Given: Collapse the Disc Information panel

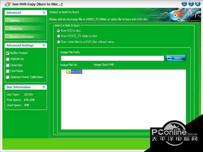Looking at the screenshot, I should pyautogui.click(x=44, y=87).
